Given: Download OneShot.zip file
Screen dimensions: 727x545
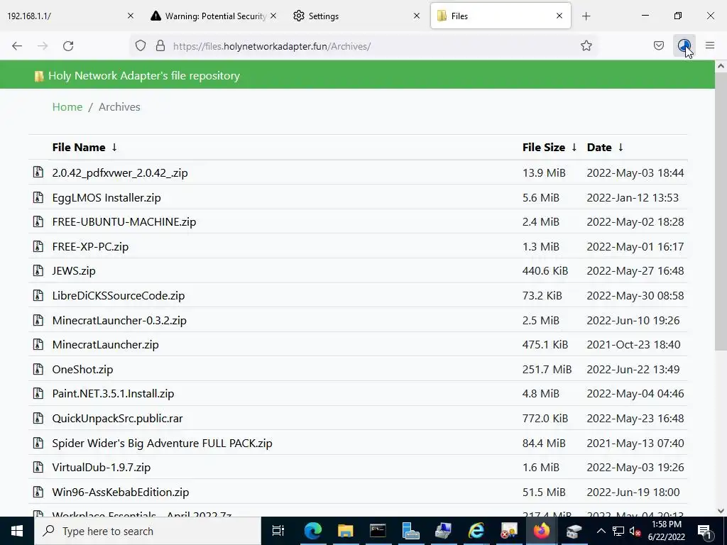Looking at the screenshot, I should pyautogui.click(x=82, y=369).
